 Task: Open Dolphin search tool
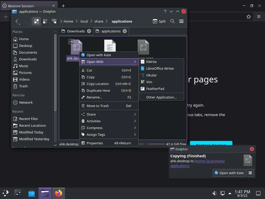[x=172, y=21]
